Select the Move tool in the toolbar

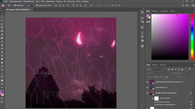[x=2, y=13]
